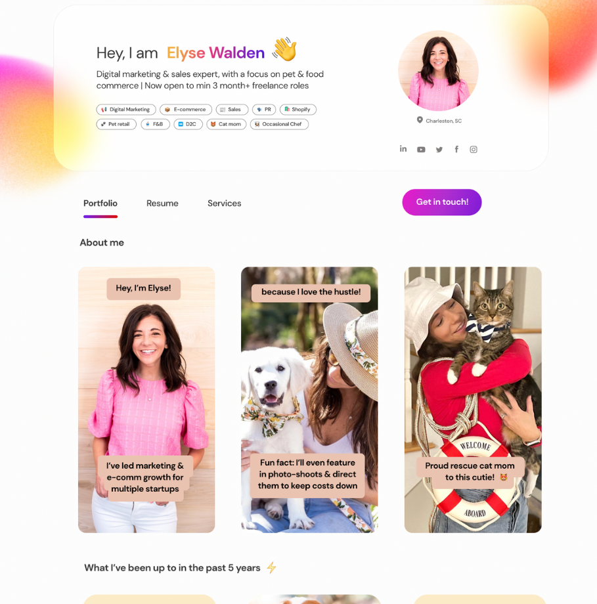Open the rescue cat photo card

(x=473, y=400)
